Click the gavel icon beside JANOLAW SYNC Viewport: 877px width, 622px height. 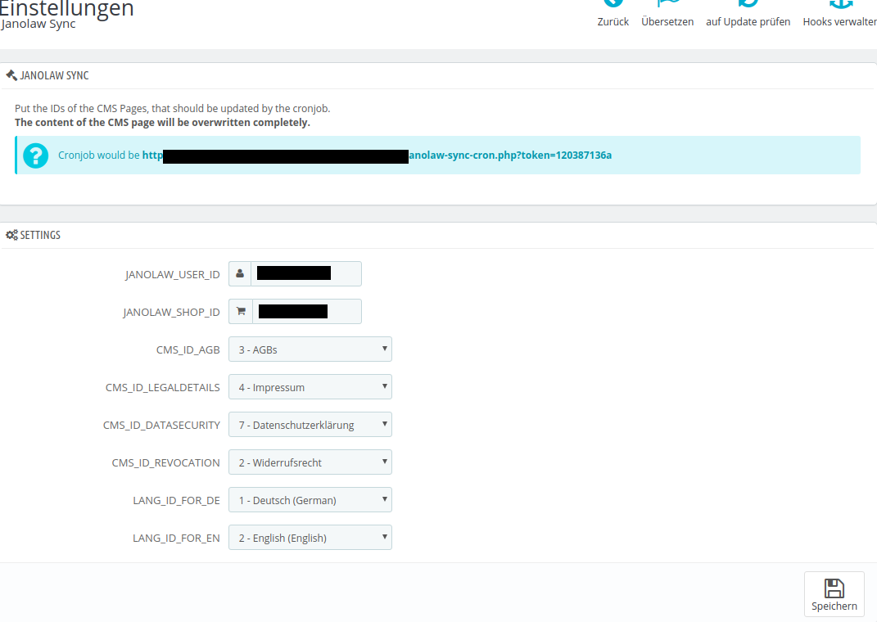tap(11, 75)
